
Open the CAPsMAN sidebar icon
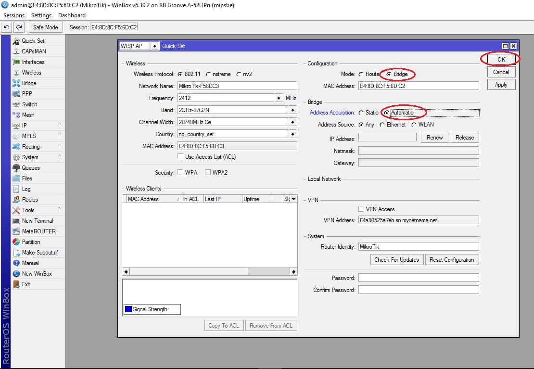click(16, 51)
